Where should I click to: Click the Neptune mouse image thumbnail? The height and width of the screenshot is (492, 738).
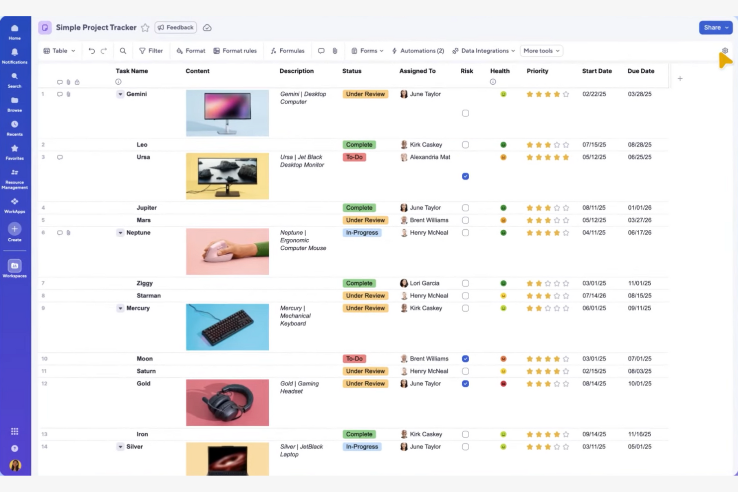coord(227,251)
